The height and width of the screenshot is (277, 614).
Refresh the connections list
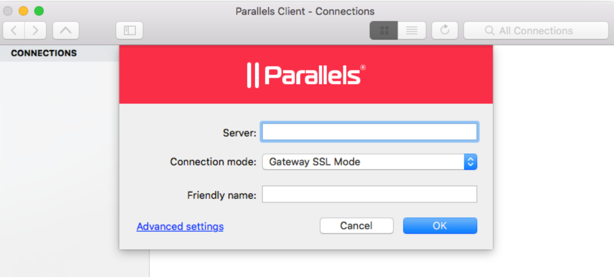[445, 31]
